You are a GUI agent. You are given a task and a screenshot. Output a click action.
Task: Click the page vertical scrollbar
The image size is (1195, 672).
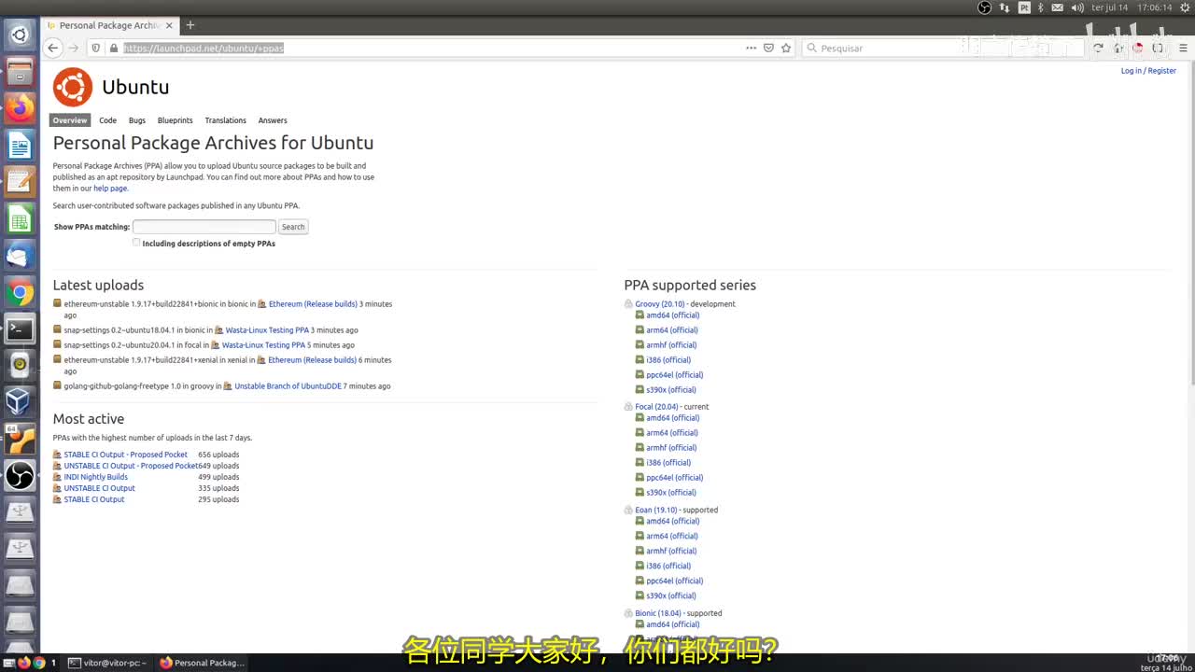pos(1190,224)
